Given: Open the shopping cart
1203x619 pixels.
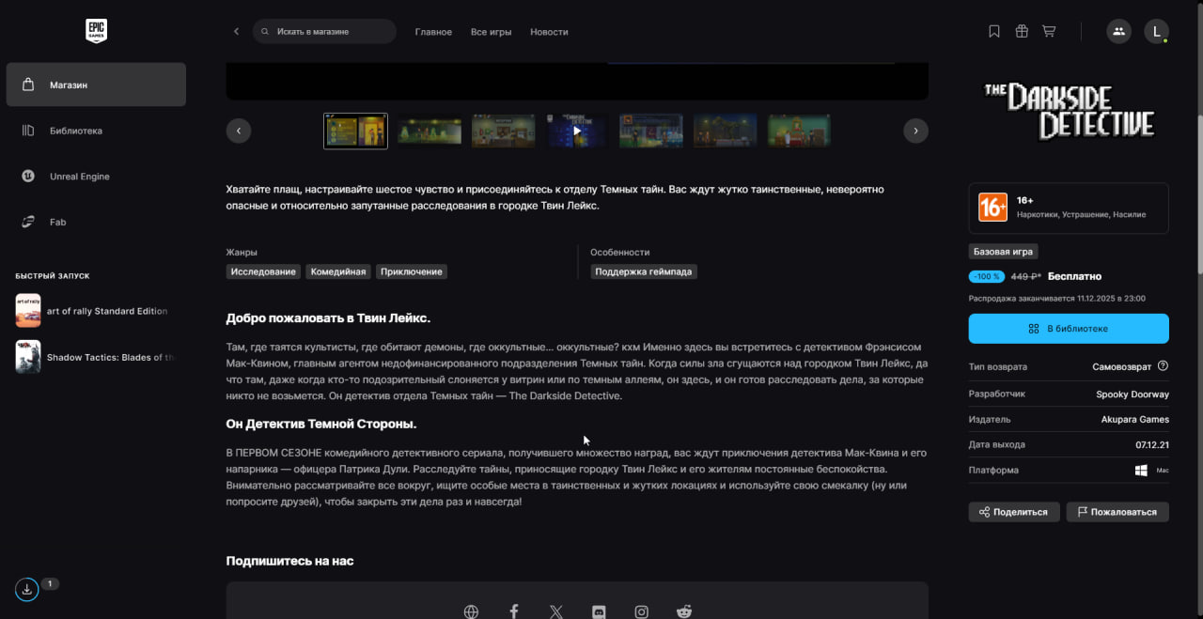Looking at the screenshot, I should (1049, 31).
